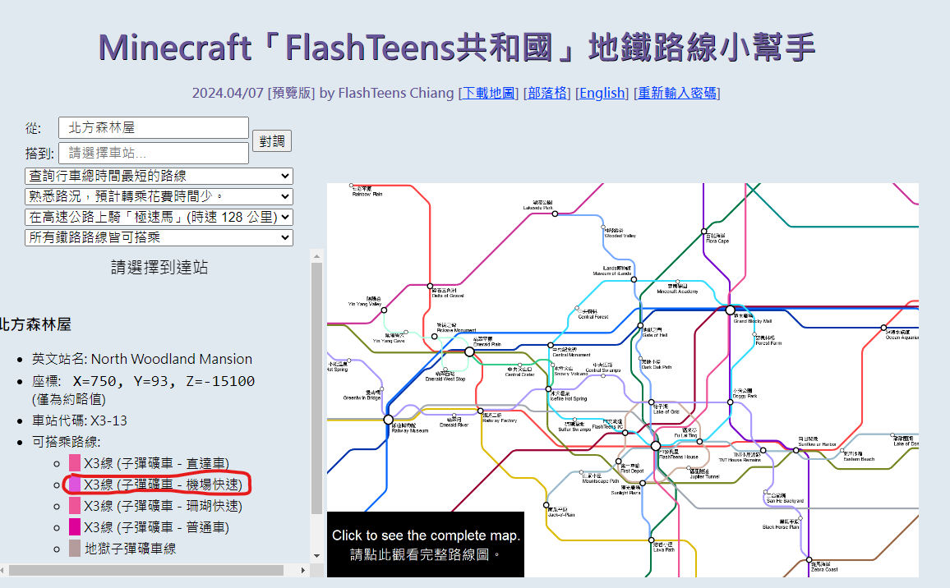
Task: Select X3線 (子彈礦車 - 機場快速) route text
Action: click(163, 485)
